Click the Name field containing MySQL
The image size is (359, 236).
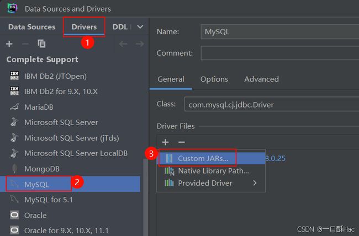pos(280,31)
